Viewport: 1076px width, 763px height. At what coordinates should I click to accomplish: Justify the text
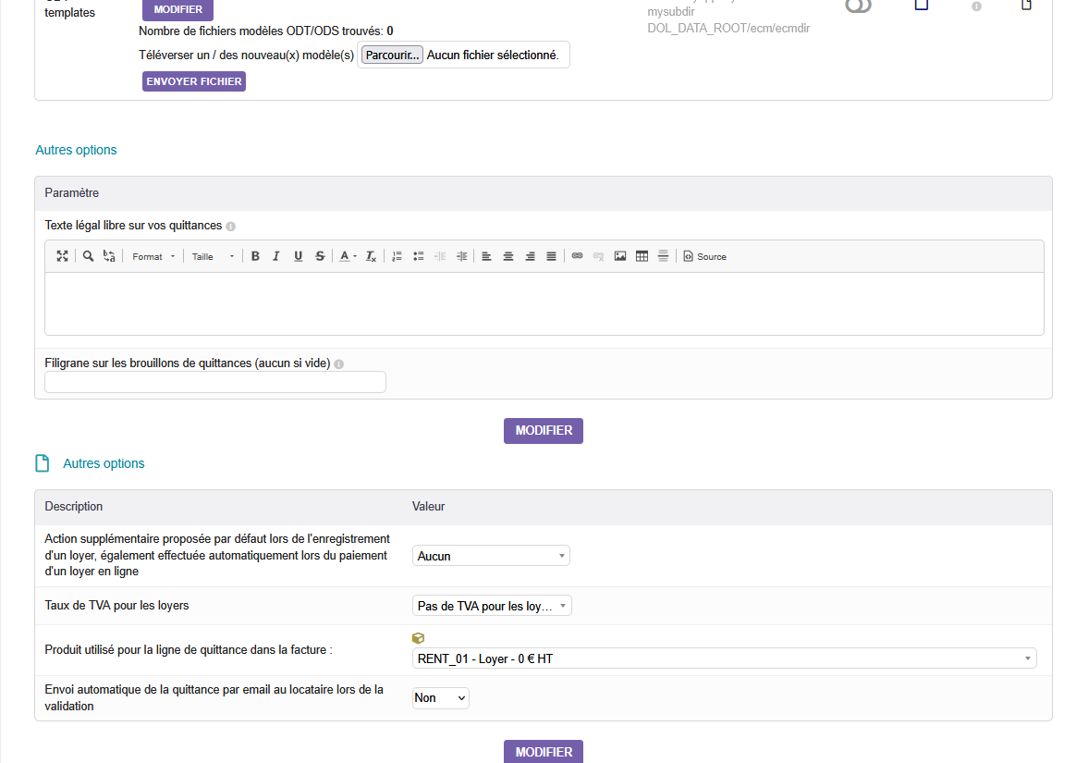click(551, 256)
